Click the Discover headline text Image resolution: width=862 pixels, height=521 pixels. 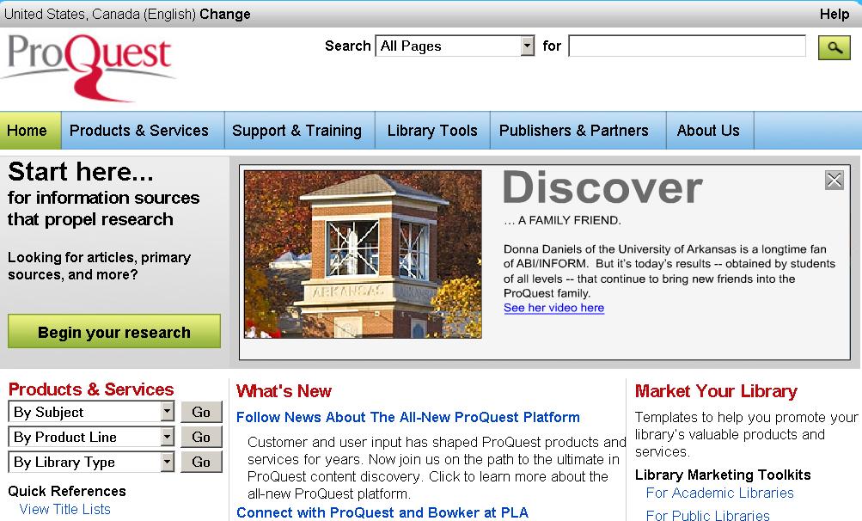(x=602, y=187)
